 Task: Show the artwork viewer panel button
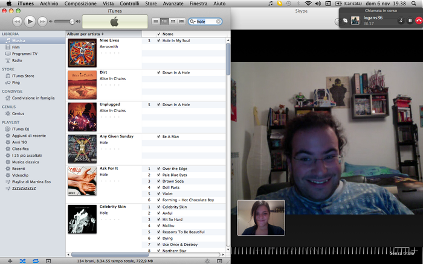[x=48, y=261]
